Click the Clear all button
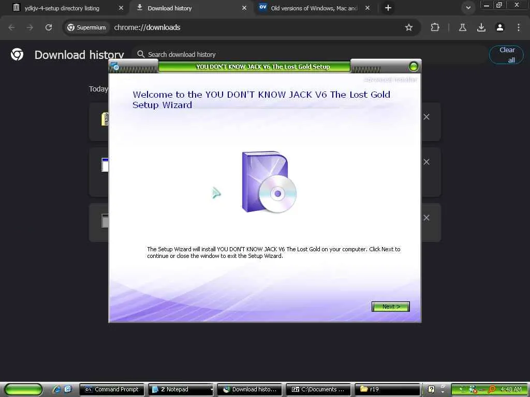530x397 pixels. [x=506, y=55]
